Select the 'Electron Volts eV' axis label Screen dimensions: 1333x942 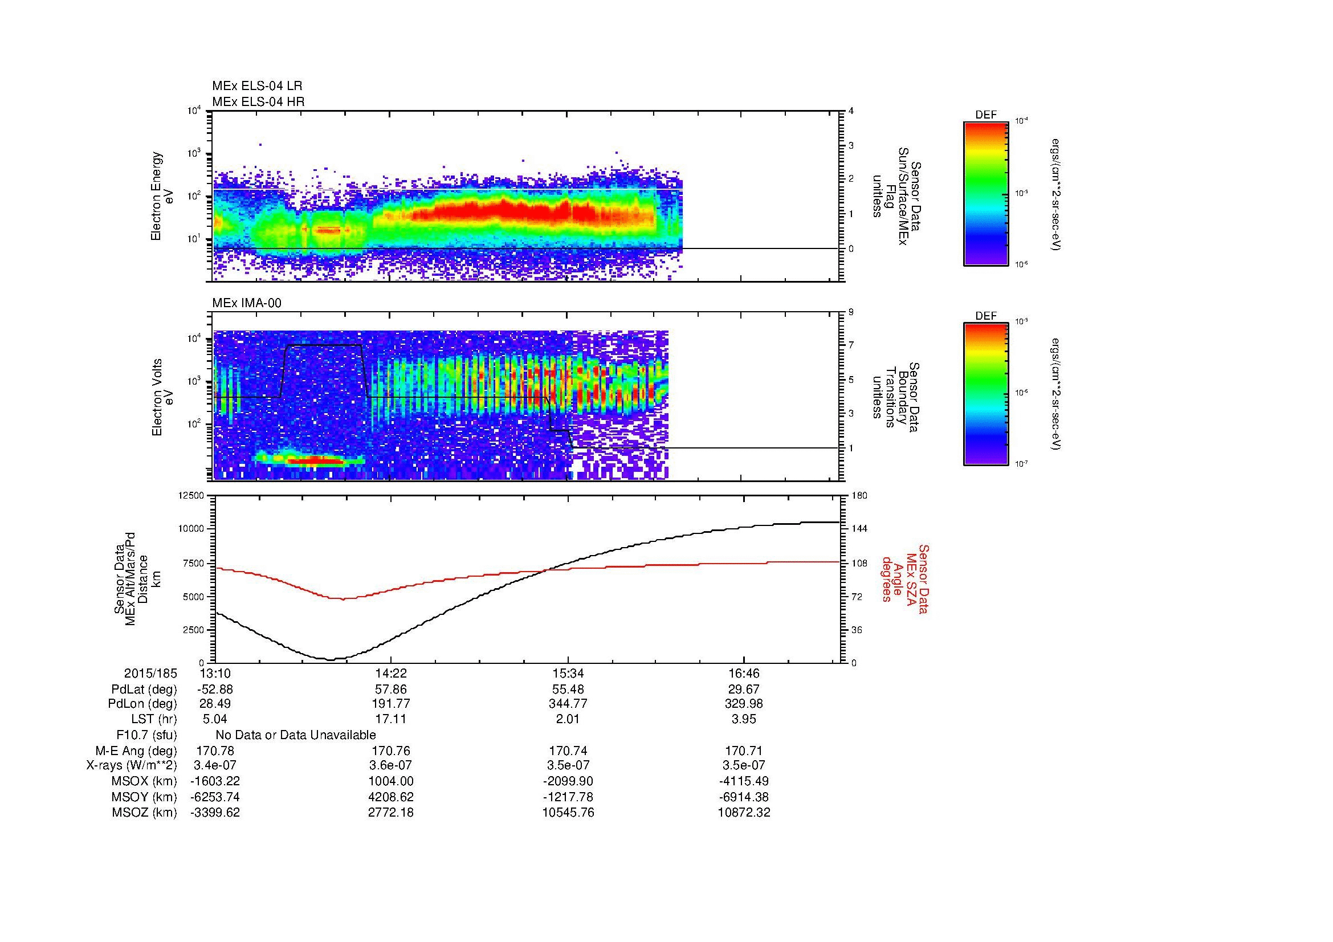click(x=162, y=398)
